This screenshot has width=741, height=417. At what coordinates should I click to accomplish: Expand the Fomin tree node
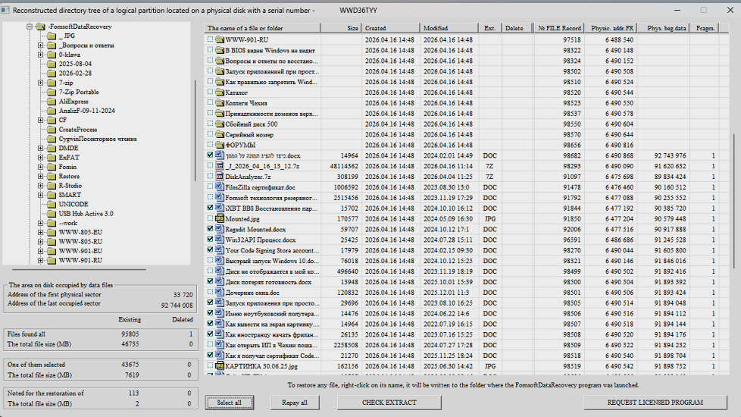pyautogui.click(x=41, y=167)
